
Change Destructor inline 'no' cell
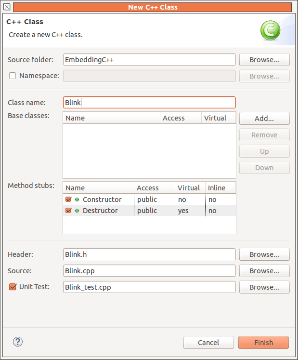(x=212, y=211)
